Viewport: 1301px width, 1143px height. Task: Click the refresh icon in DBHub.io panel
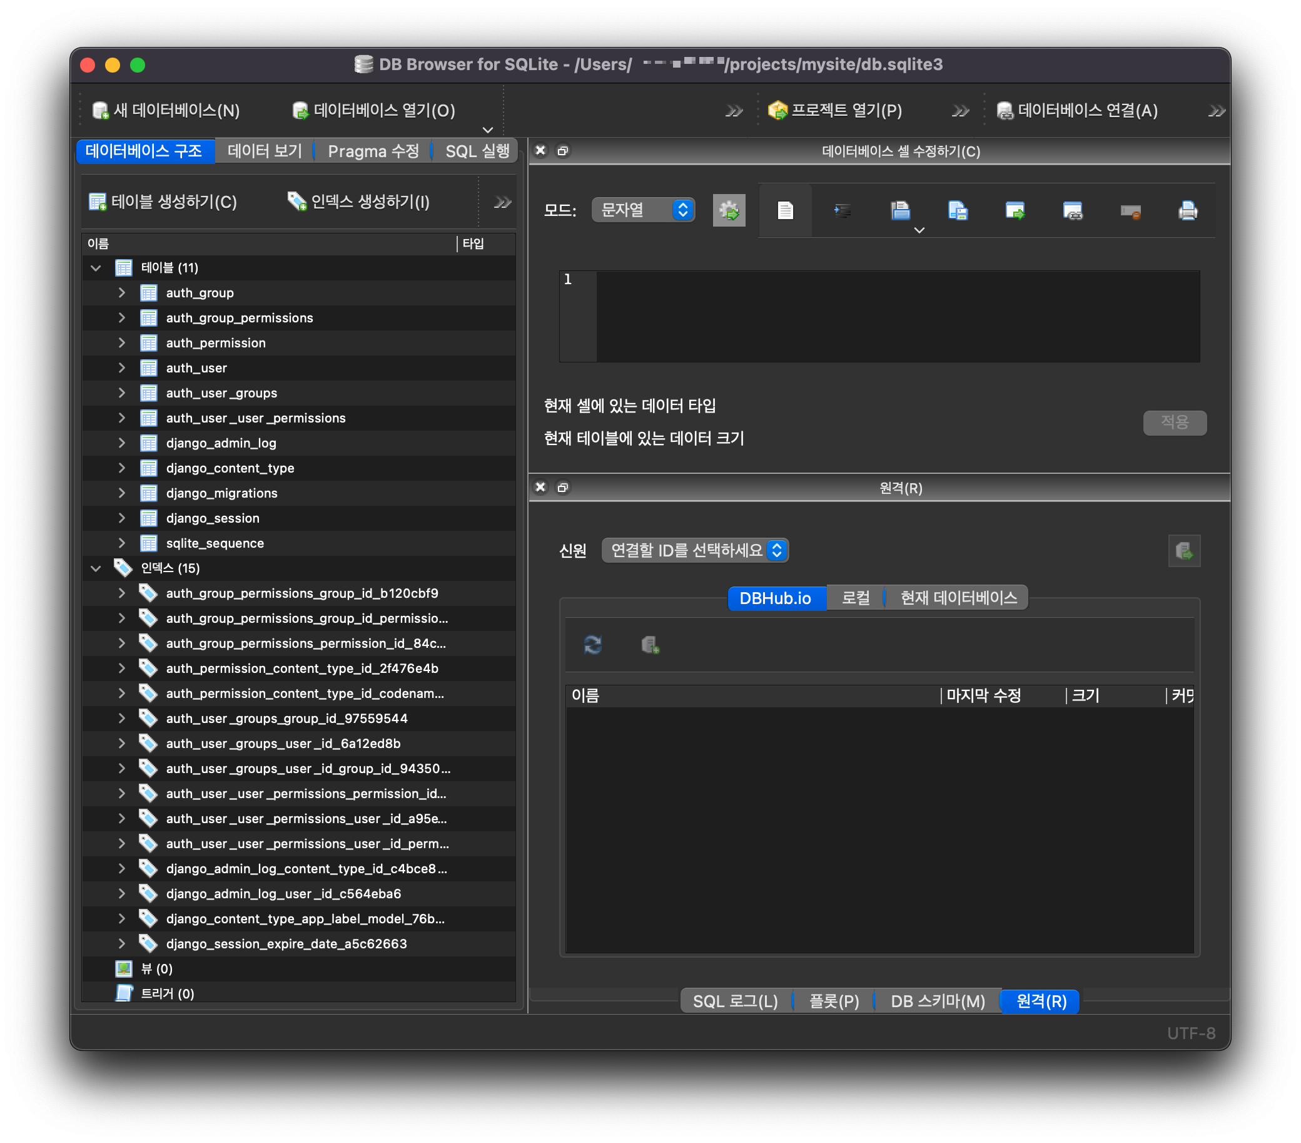(x=592, y=645)
